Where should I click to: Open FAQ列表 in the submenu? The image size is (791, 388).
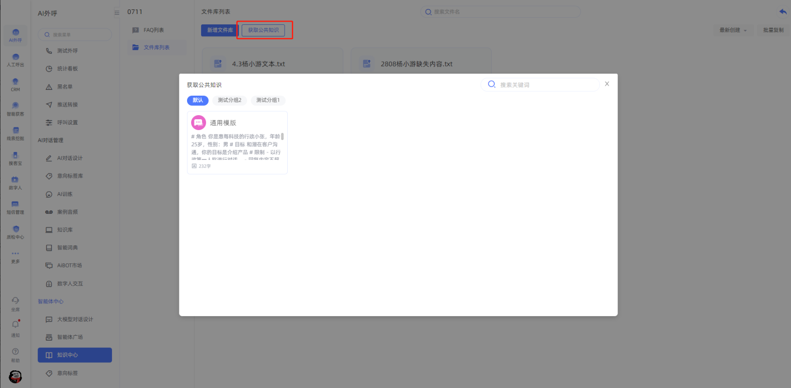154,30
